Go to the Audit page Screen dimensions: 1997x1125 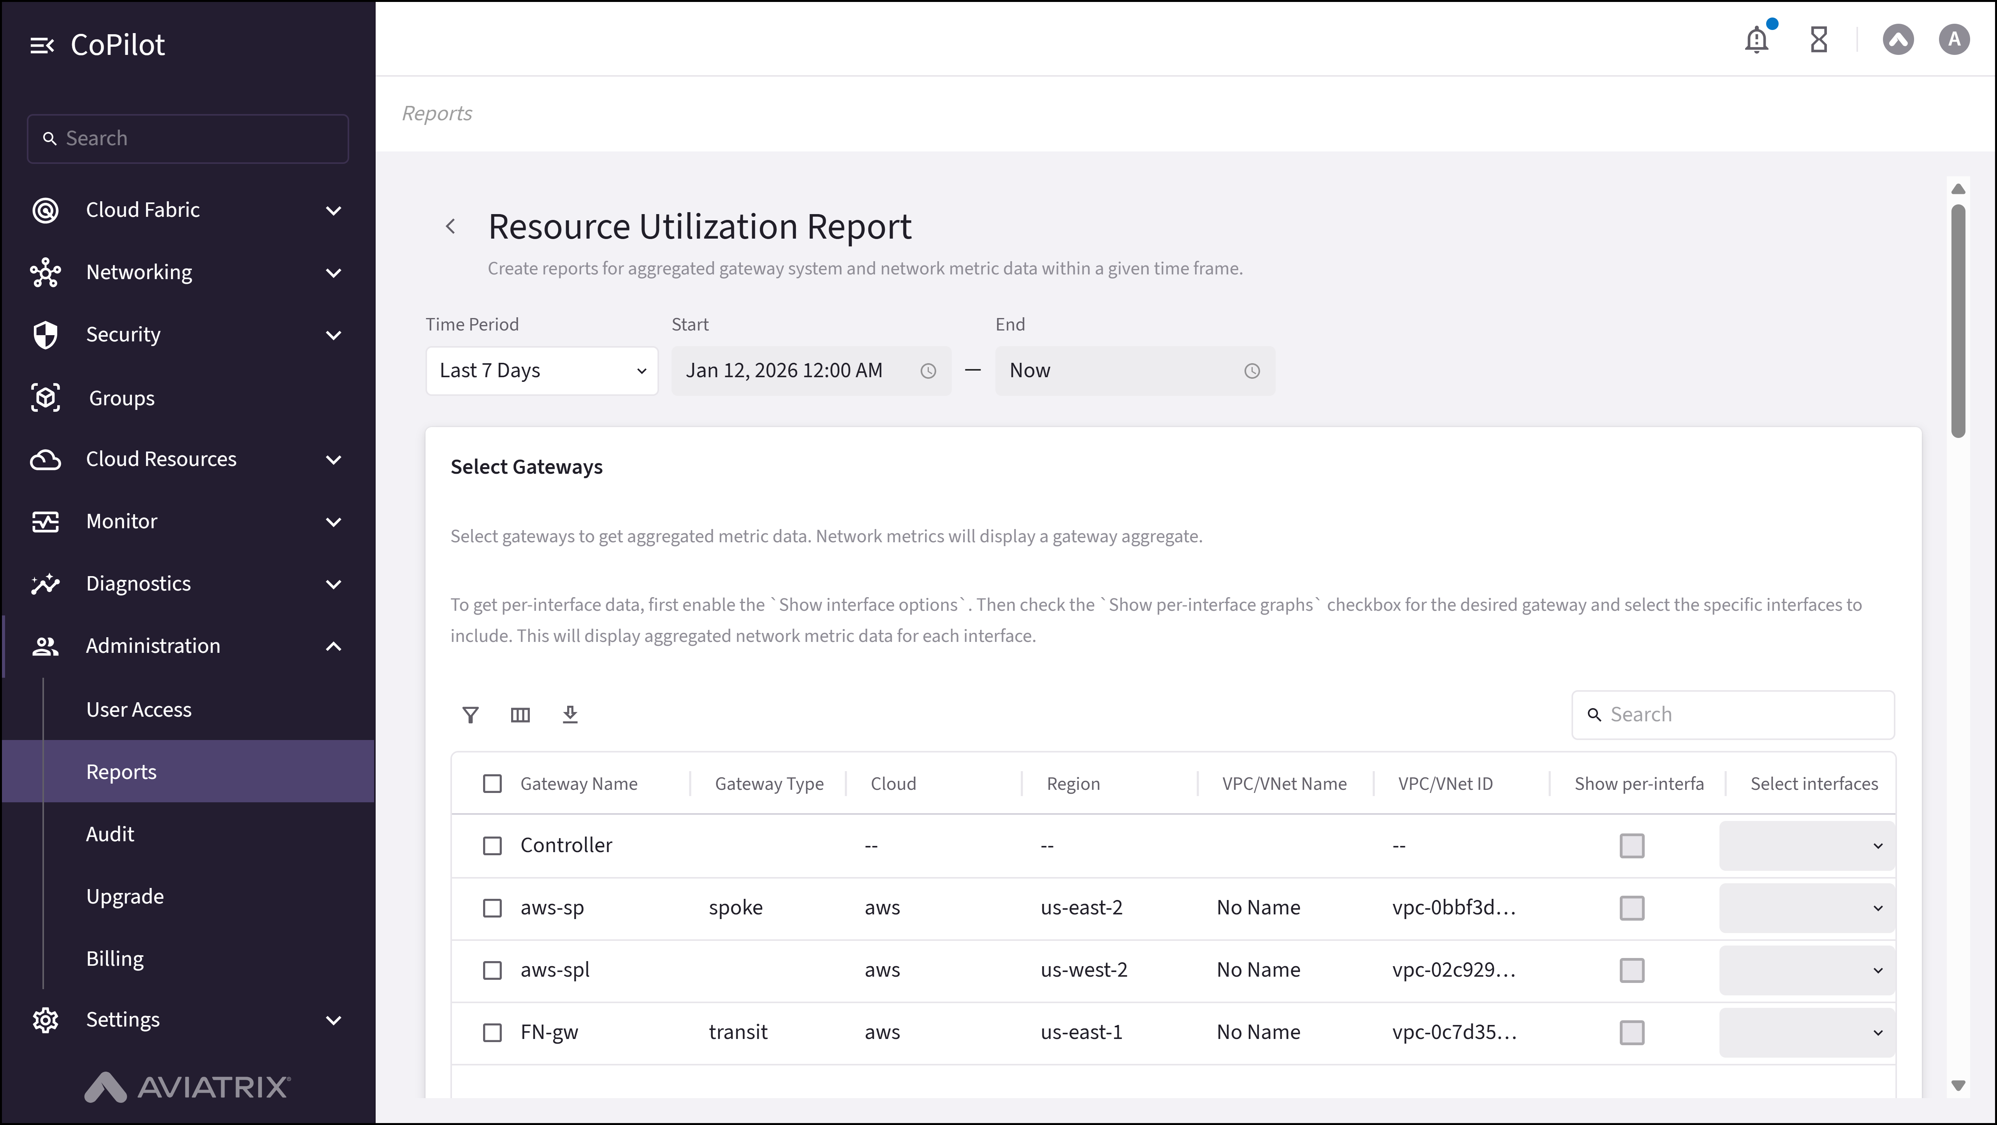110,834
